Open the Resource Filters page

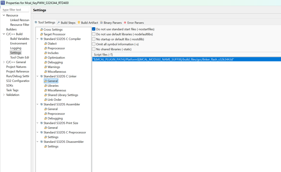click(x=20, y=25)
